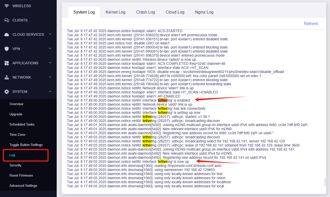Image resolution: width=330 pixels, height=197 pixels.
Task: Go to Toggle Button Settings page
Action: (x=26, y=145)
